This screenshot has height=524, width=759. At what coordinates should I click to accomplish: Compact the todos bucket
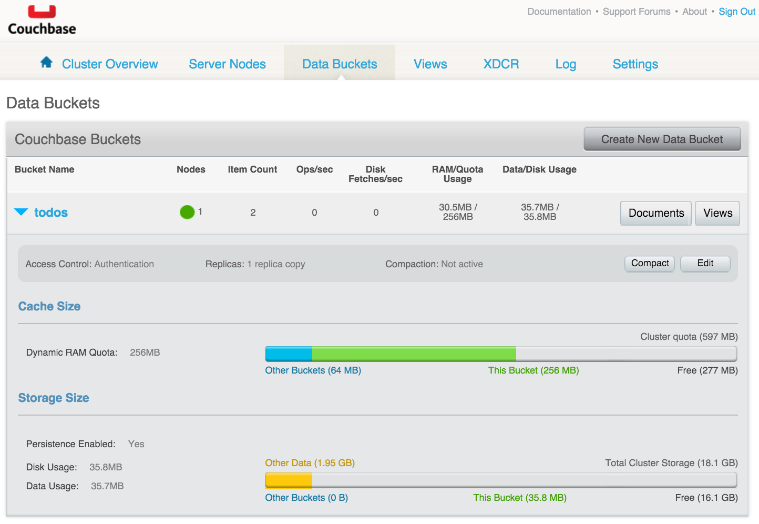coord(650,263)
